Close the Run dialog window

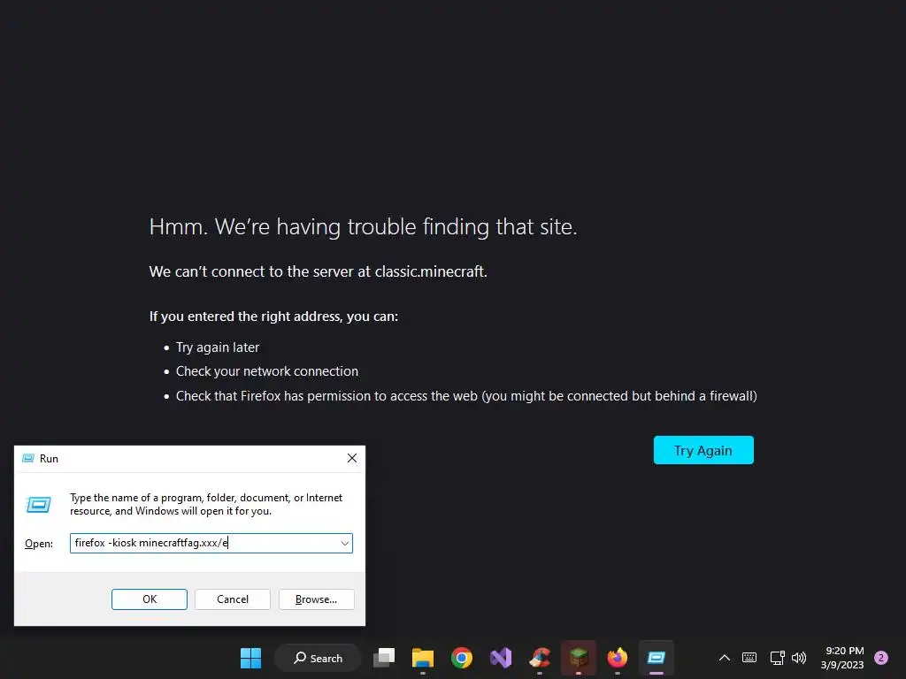click(x=352, y=458)
